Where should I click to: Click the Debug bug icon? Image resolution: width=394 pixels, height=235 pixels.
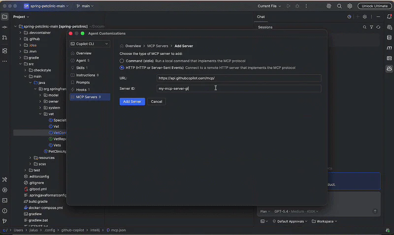[x=297, y=6]
